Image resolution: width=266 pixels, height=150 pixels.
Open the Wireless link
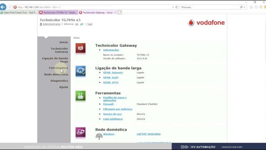(108, 134)
